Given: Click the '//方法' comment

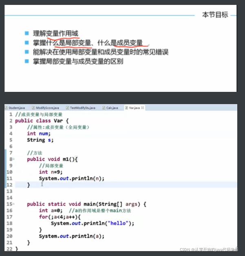Looking at the screenshot, I should coord(35,153).
